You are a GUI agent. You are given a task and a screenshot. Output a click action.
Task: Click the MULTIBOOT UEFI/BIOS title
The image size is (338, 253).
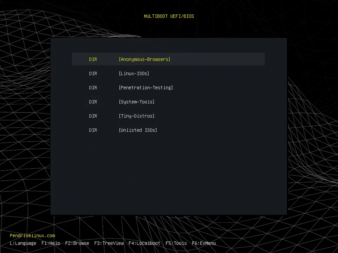click(169, 16)
